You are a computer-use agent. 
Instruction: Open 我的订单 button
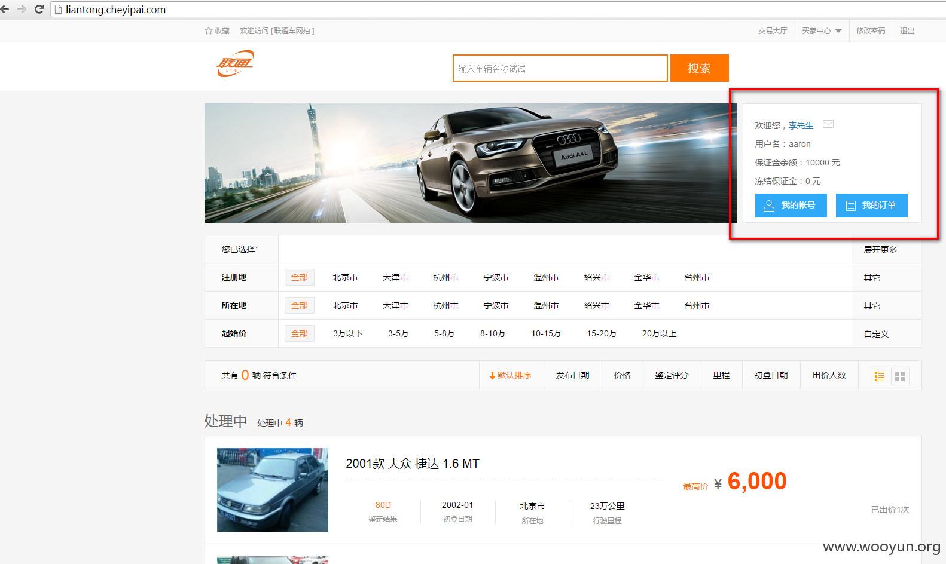tap(871, 205)
